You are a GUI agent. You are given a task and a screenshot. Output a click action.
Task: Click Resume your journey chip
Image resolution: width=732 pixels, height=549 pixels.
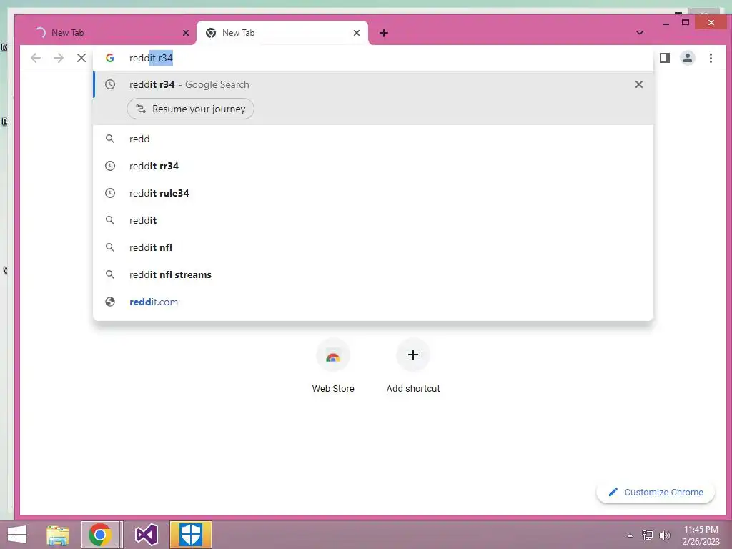coord(190,109)
